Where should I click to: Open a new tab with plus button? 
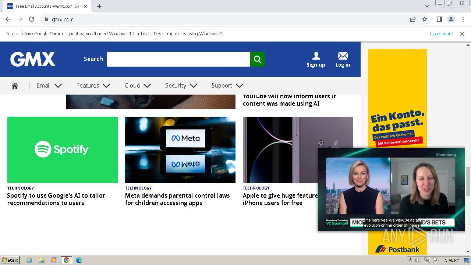(x=99, y=6)
